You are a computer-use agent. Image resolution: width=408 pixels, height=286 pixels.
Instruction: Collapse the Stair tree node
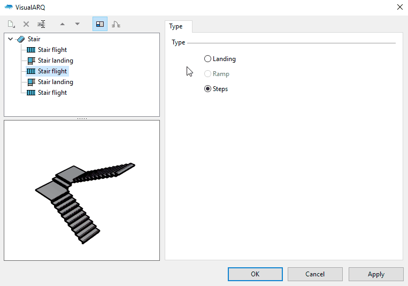(x=11, y=39)
